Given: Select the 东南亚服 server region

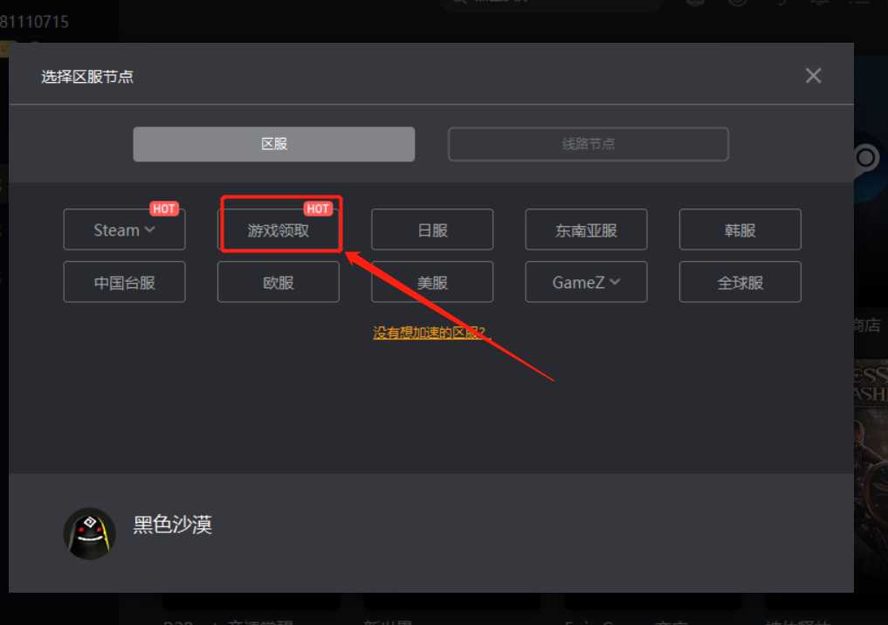Looking at the screenshot, I should tap(586, 230).
